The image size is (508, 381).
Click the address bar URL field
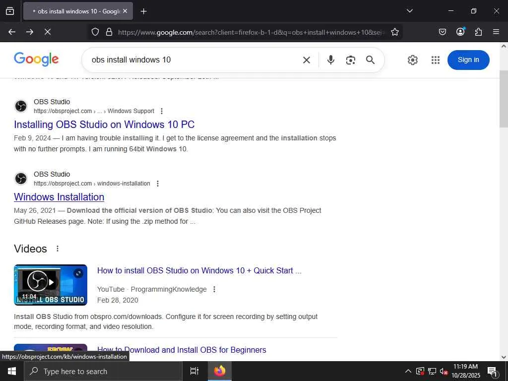251,32
